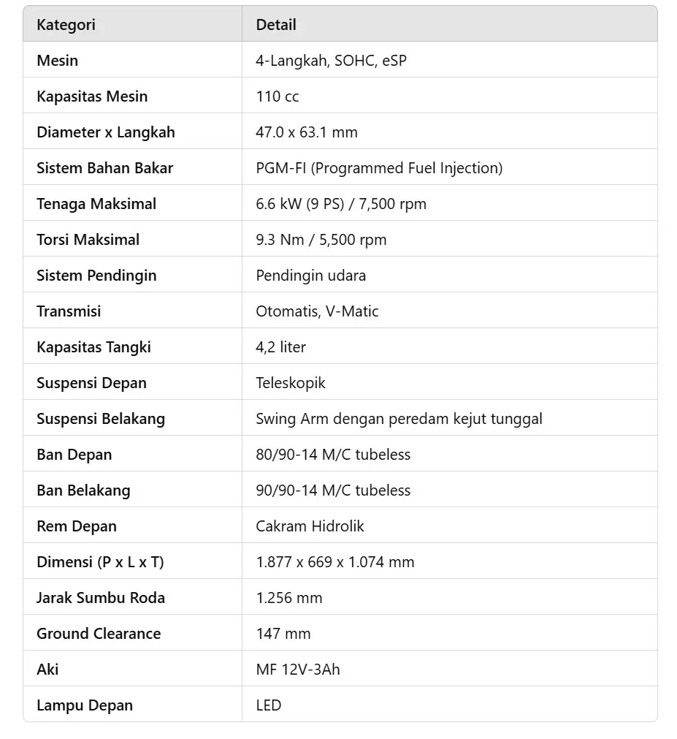The width and height of the screenshot is (677, 739).
Task: Select the Sistem Pendingin label
Action: [x=96, y=276]
